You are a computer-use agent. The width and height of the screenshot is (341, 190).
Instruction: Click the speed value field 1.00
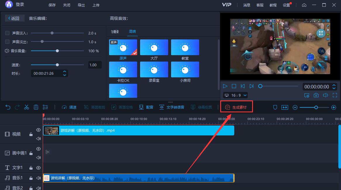click(x=95, y=65)
